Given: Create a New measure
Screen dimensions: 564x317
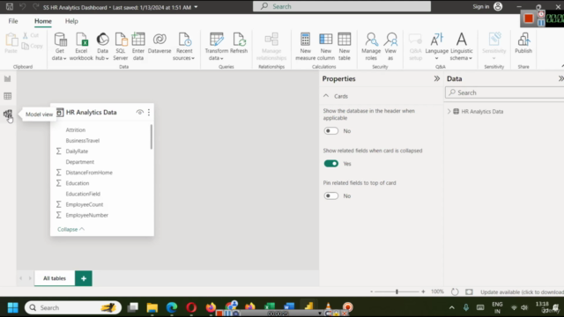Looking at the screenshot, I should 306,47.
